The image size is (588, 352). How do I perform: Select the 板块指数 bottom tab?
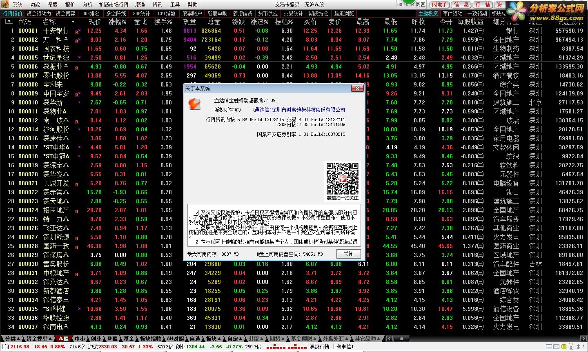point(151,339)
